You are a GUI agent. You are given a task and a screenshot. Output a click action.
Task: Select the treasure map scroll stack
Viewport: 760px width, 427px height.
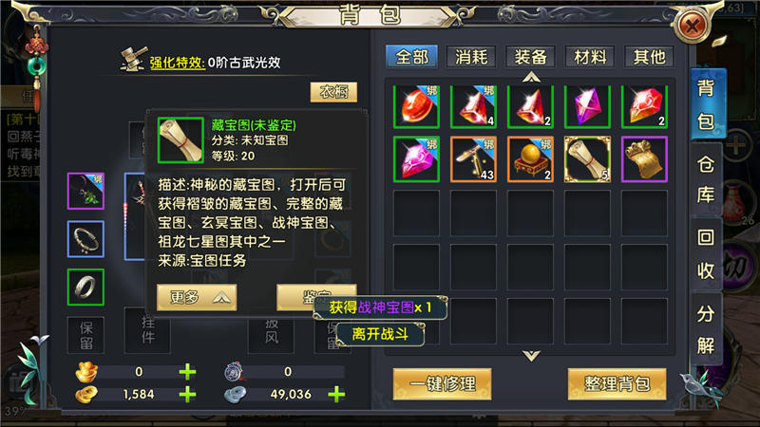click(x=587, y=158)
